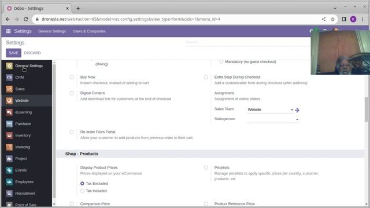This screenshot has height=208, width=370.
Task: Share this page via the share icon
Action: [324, 19]
